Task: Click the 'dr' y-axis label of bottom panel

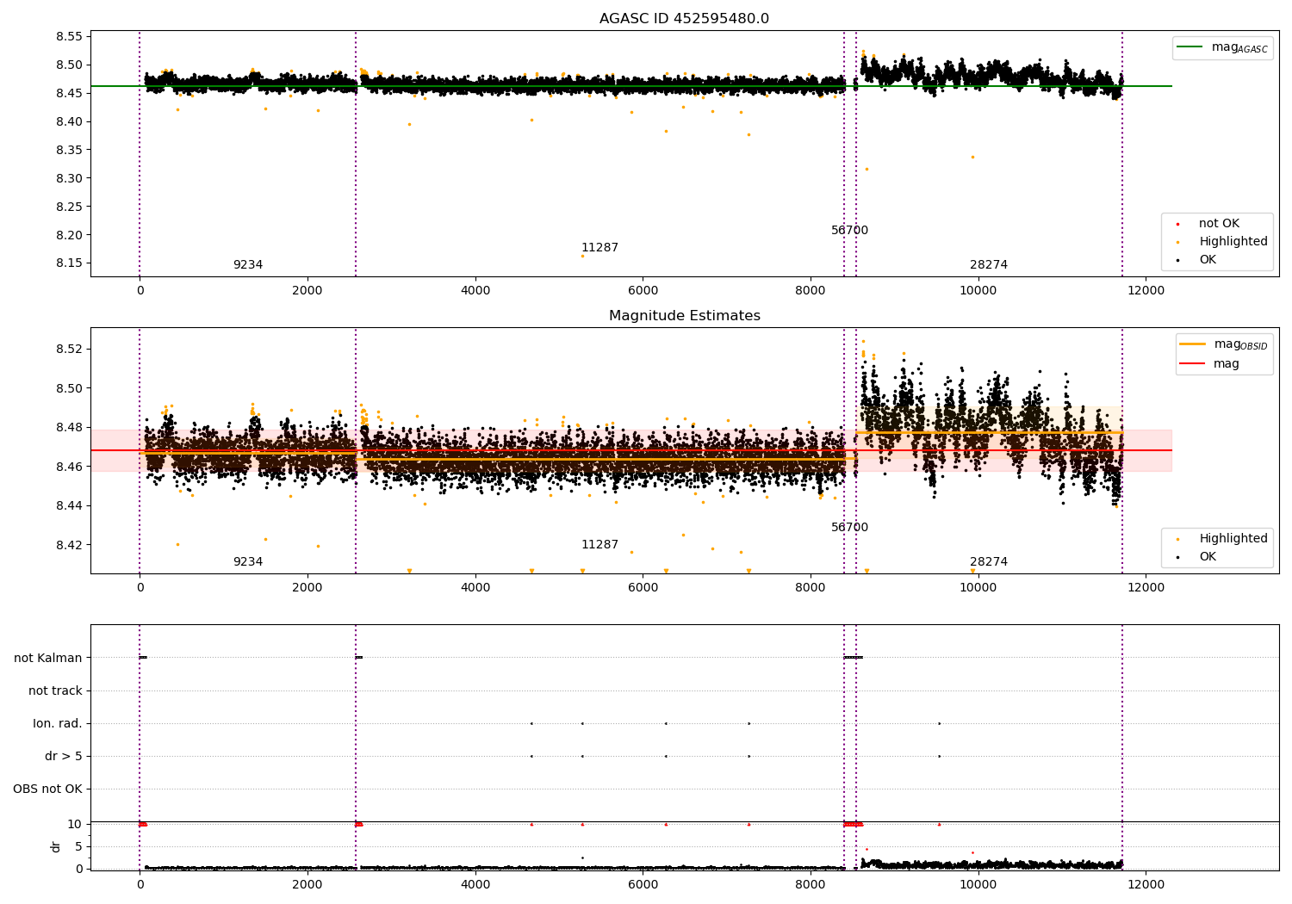Action: tap(56, 846)
